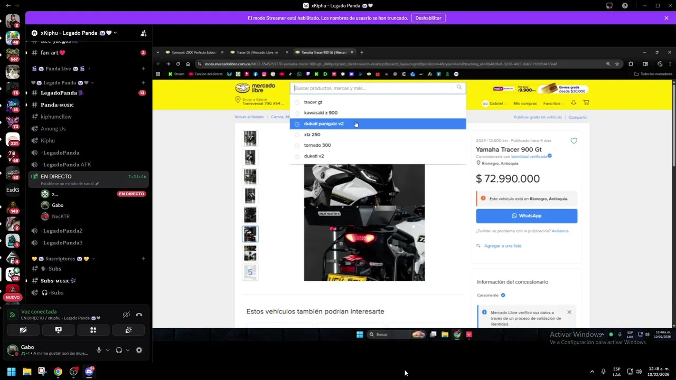Select the EsdG server in server list
Image resolution: width=676 pixels, height=380 pixels.
13,190
